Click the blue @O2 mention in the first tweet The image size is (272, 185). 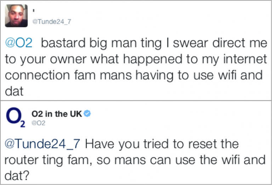[19, 43]
